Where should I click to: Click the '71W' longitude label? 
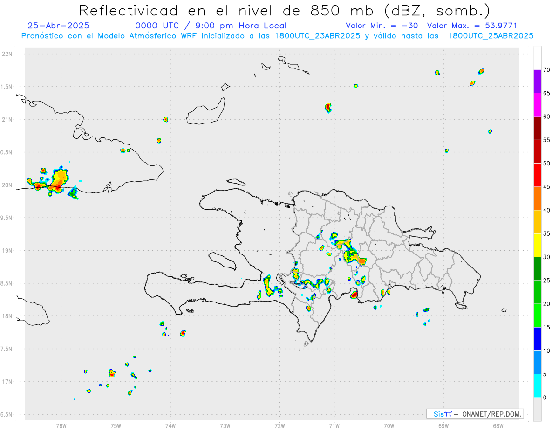tap(334, 425)
